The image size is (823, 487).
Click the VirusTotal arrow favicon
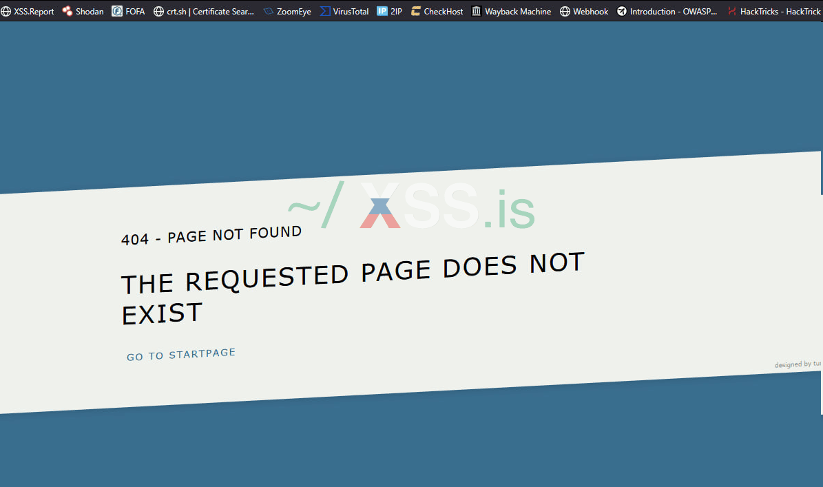325,11
